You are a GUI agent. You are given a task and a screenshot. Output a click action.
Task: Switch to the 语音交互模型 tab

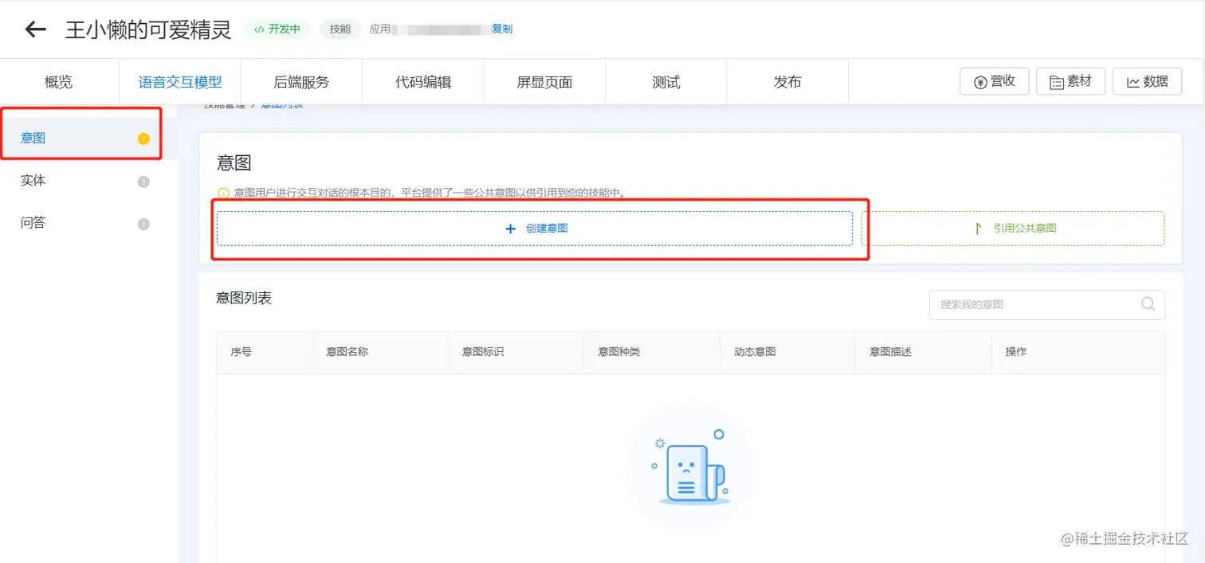click(180, 82)
